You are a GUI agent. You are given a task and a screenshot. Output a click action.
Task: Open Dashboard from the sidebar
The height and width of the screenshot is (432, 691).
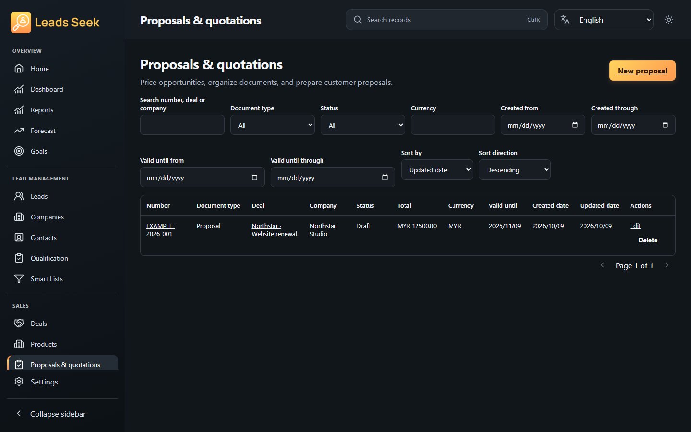(x=62, y=89)
